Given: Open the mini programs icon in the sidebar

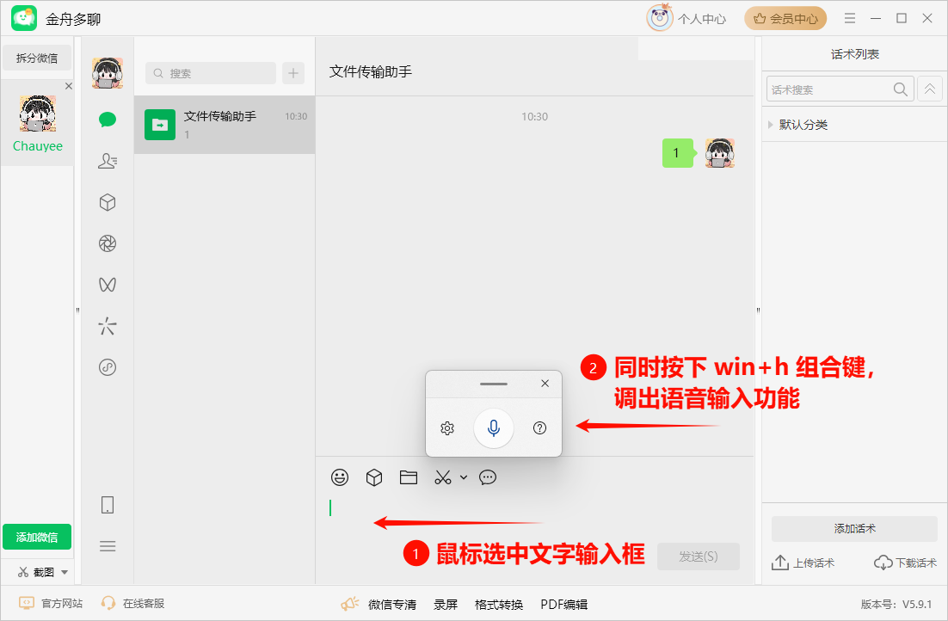Looking at the screenshot, I should (x=108, y=367).
